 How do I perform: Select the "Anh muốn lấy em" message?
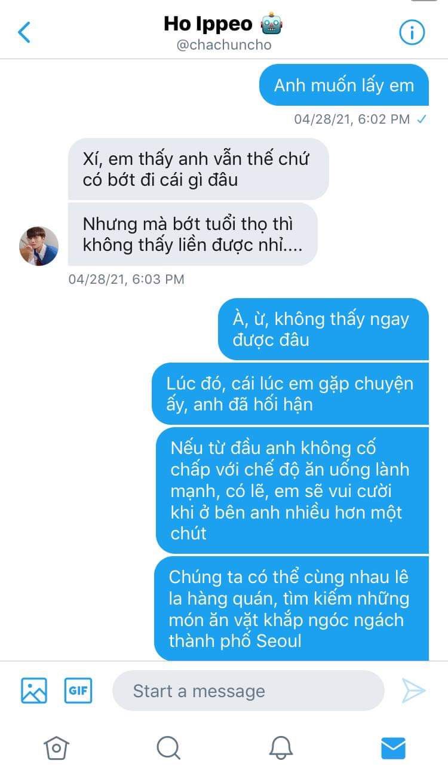click(344, 85)
